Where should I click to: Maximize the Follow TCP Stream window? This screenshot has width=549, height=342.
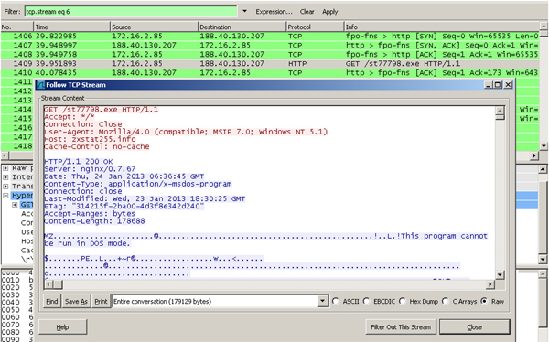tap(498, 85)
